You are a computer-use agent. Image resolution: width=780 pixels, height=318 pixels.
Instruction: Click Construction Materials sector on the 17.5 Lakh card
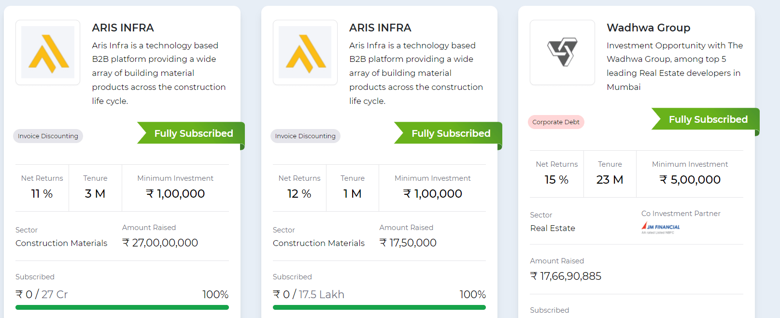(319, 243)
